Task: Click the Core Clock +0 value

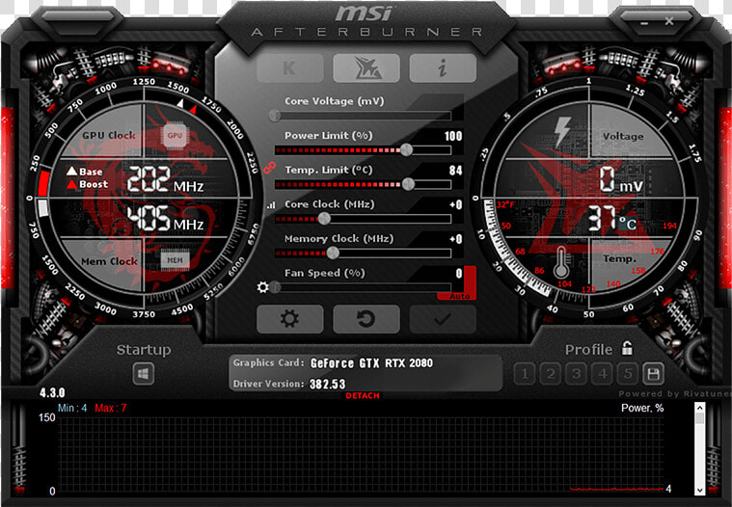Action: 456,204
